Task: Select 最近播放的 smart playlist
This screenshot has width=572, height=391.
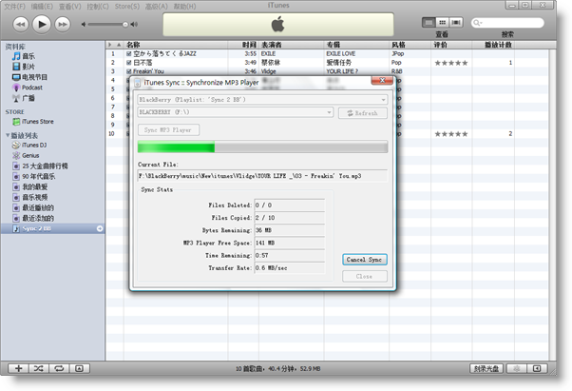Action: [x=38, y=207]
